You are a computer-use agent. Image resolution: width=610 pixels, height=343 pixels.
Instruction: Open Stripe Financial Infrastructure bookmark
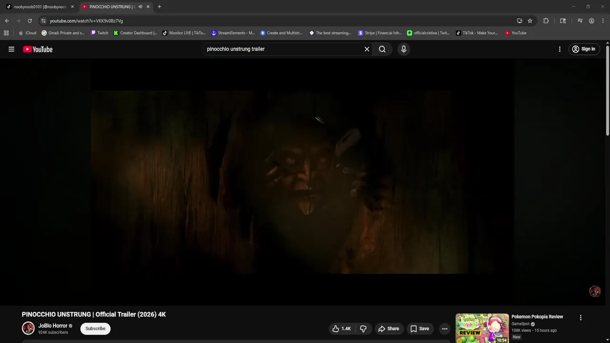pyautogui.click(x=380, y=33)
